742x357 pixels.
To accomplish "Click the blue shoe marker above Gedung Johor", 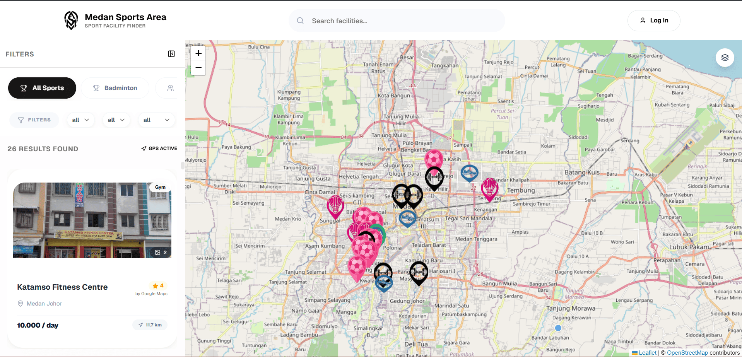I will (x=384, y=284).
